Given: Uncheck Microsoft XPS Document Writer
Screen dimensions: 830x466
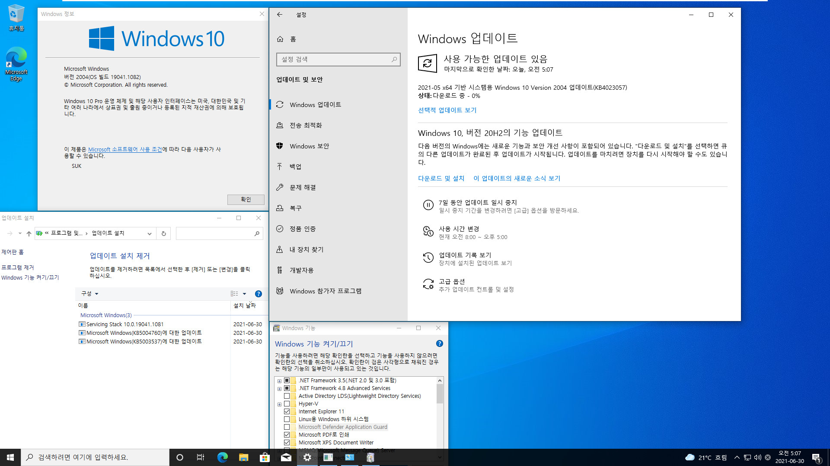Looking at the screenshot, I should [287, 443].
